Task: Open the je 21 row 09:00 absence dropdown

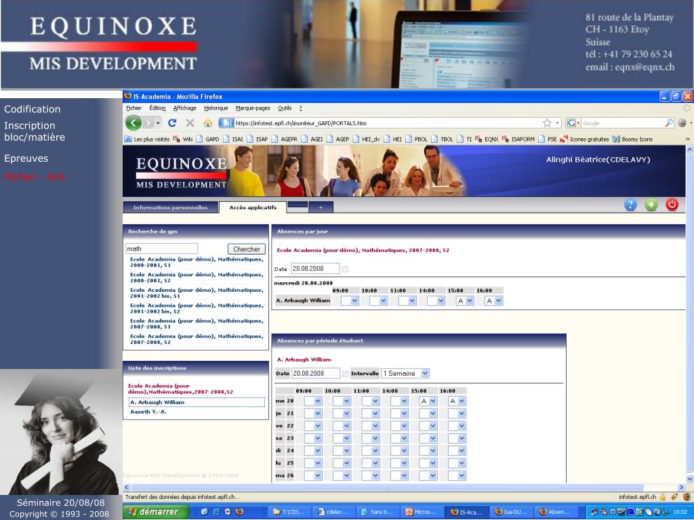Action: point(313,414)
